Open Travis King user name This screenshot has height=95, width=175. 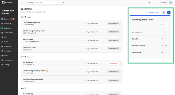coord(163,3)
